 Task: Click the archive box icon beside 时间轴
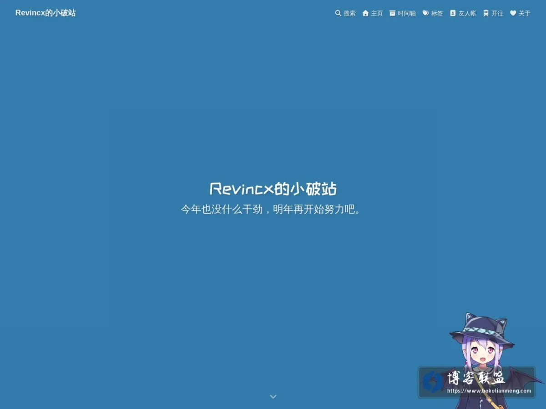tap(393, 13)
